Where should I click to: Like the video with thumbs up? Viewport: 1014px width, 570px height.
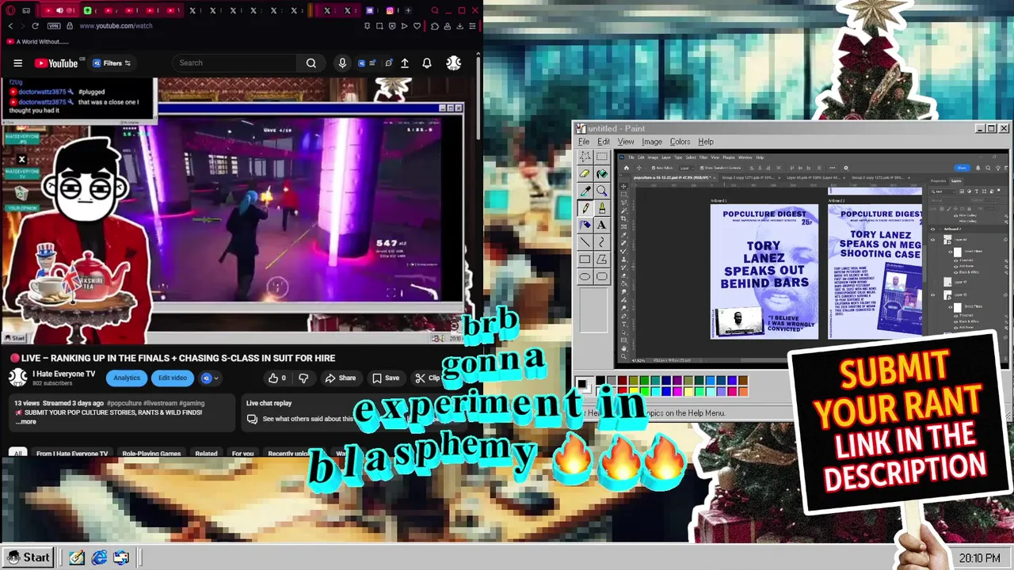click(277, 378)
